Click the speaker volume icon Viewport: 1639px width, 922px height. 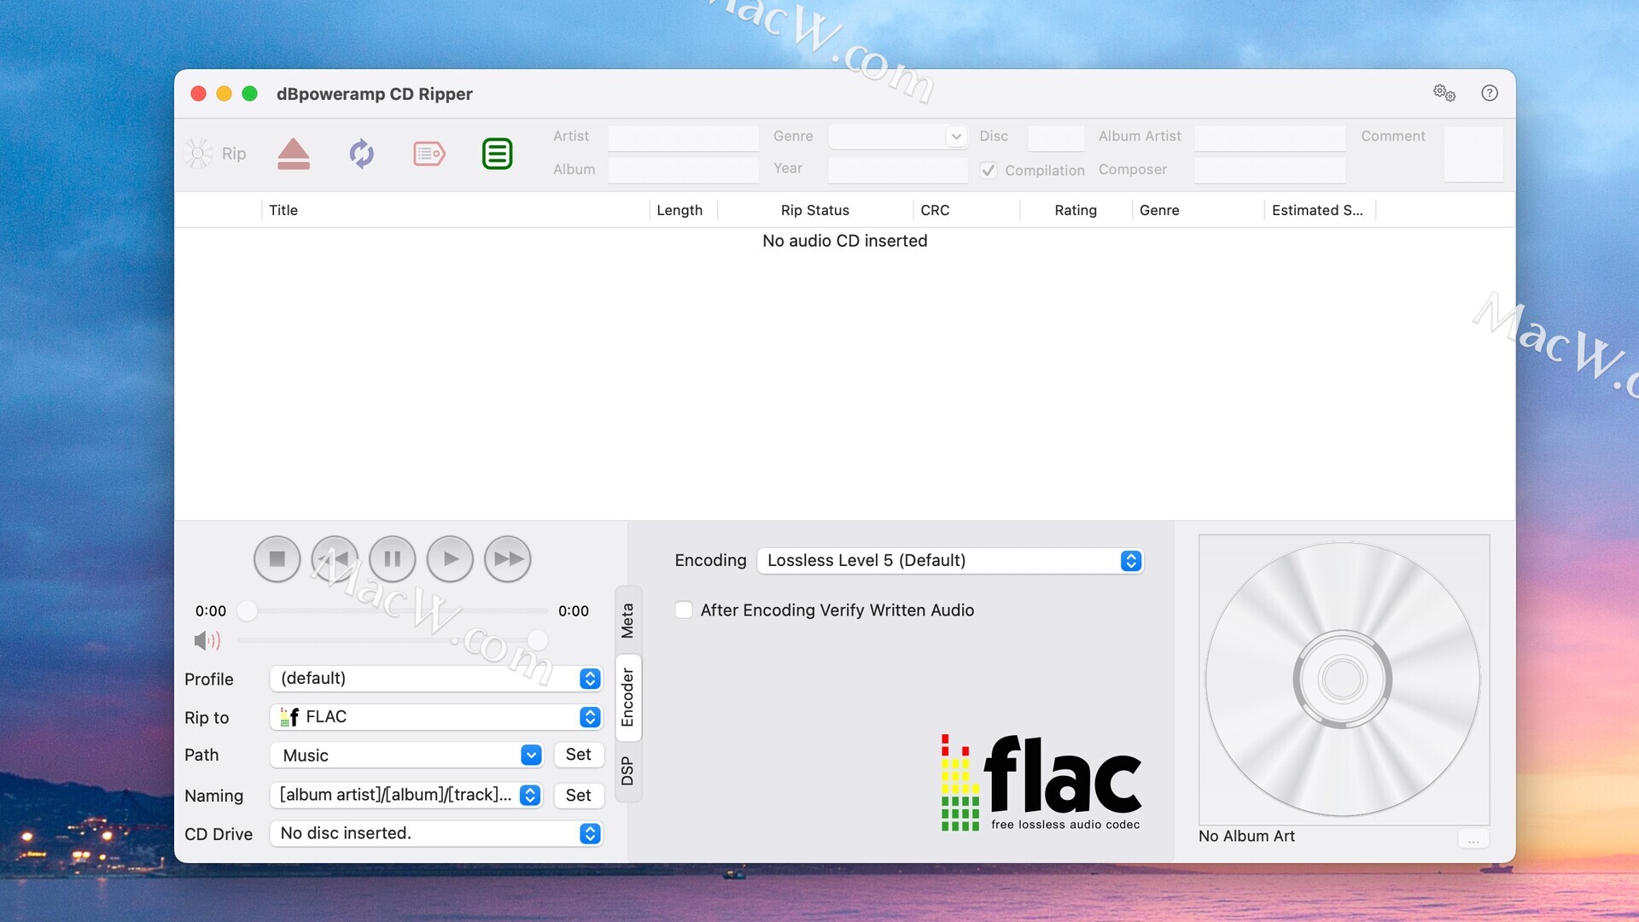coord(207,640)
